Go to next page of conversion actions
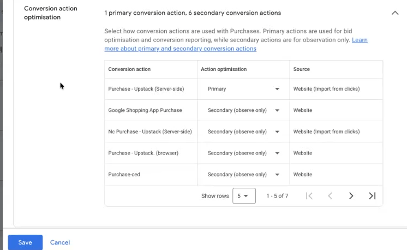The image size is (407, 250). click(351, 196)
